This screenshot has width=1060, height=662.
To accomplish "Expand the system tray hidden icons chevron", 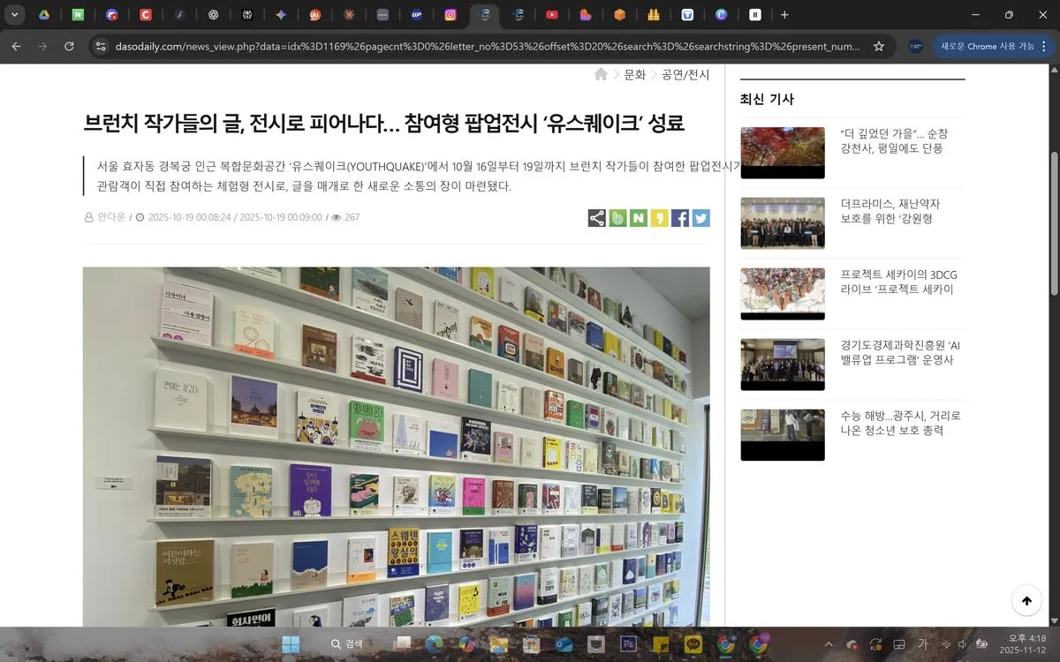I will click(829, 644).
